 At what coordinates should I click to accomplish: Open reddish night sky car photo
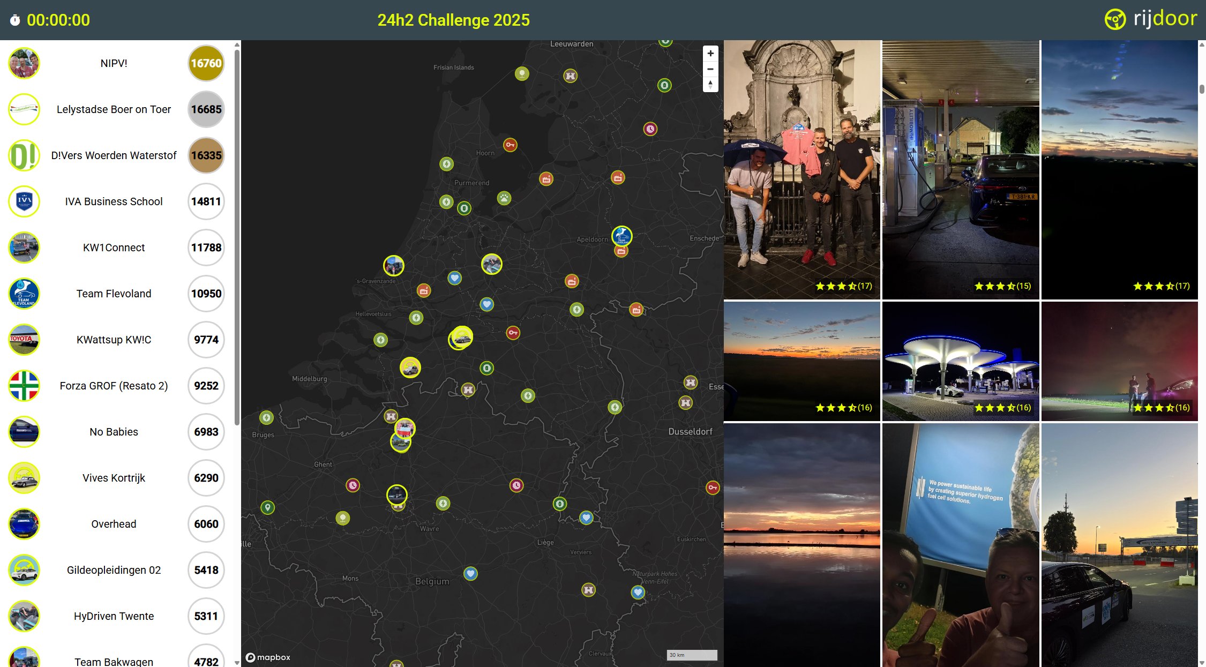pos(1119,361)
